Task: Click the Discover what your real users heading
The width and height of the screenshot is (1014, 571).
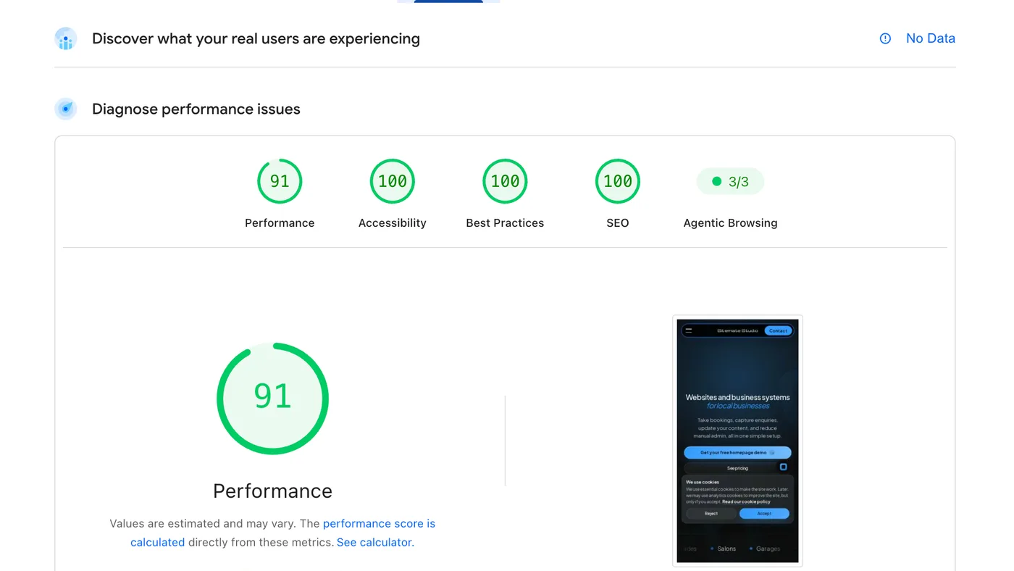Action: (256, 38)
